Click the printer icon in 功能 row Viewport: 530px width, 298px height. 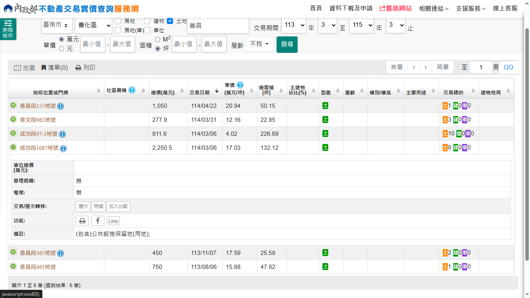point(82,221)
